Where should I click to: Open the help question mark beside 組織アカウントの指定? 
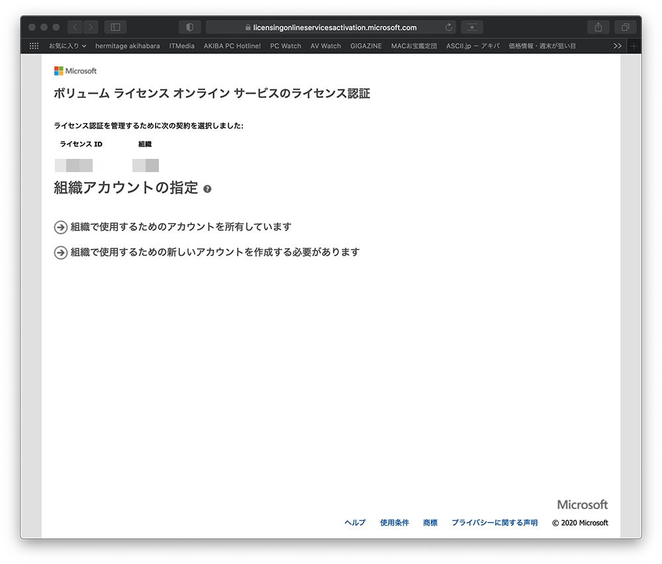(x=207, y=189)
